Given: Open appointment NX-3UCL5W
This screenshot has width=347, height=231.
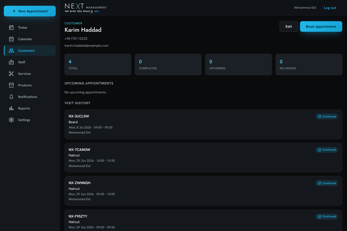Looking at the screenshot, I should (x=203, y=124).
